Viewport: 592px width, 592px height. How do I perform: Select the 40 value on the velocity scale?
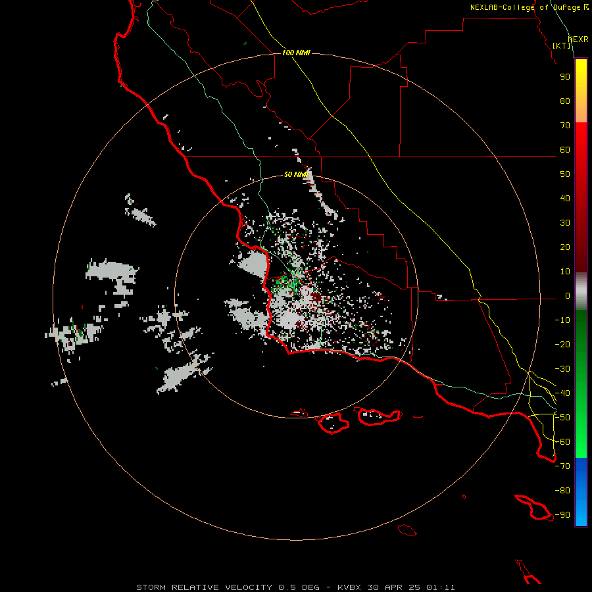(565, 199)
